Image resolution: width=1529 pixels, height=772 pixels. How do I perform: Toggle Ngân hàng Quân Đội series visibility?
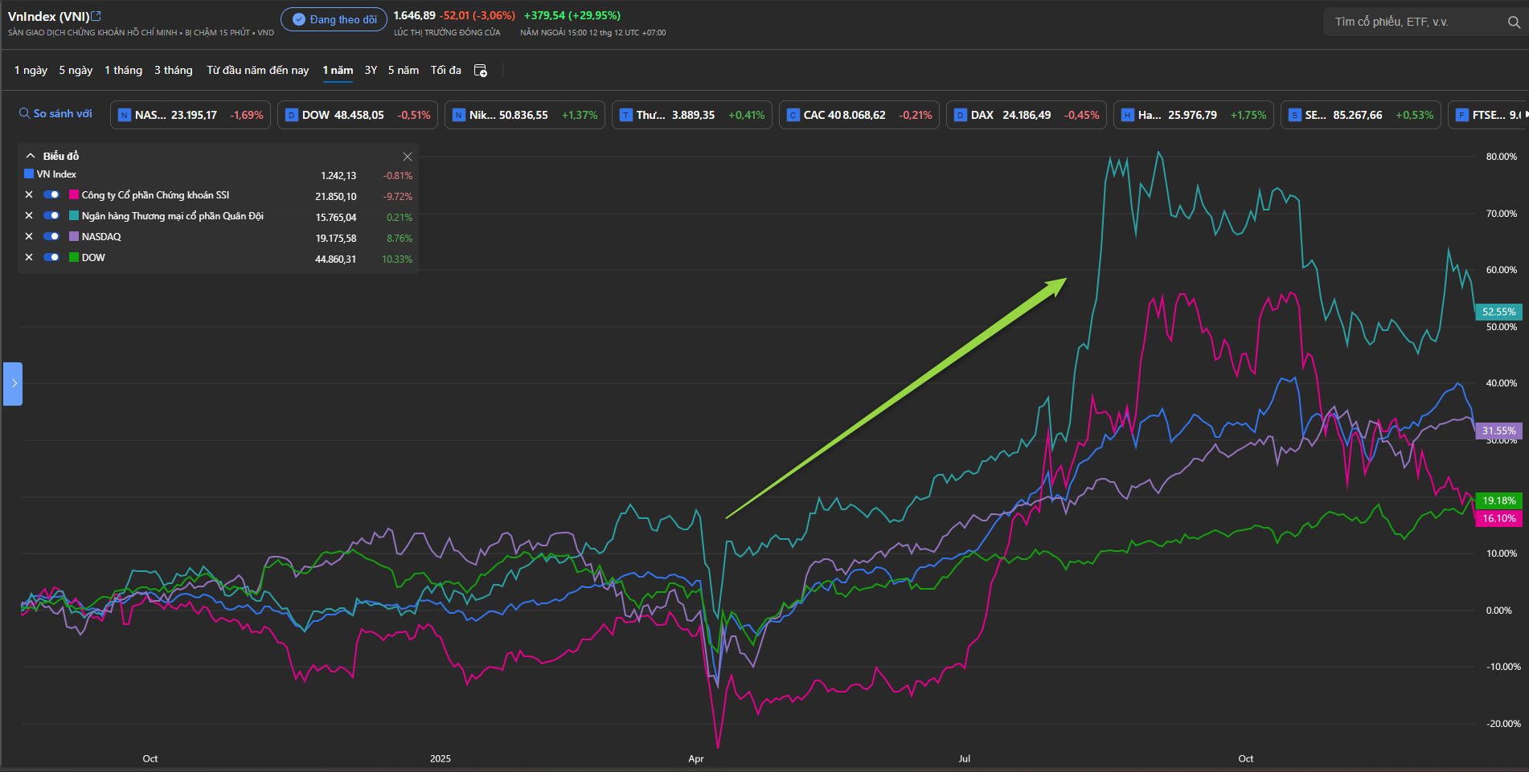[51, 215]
